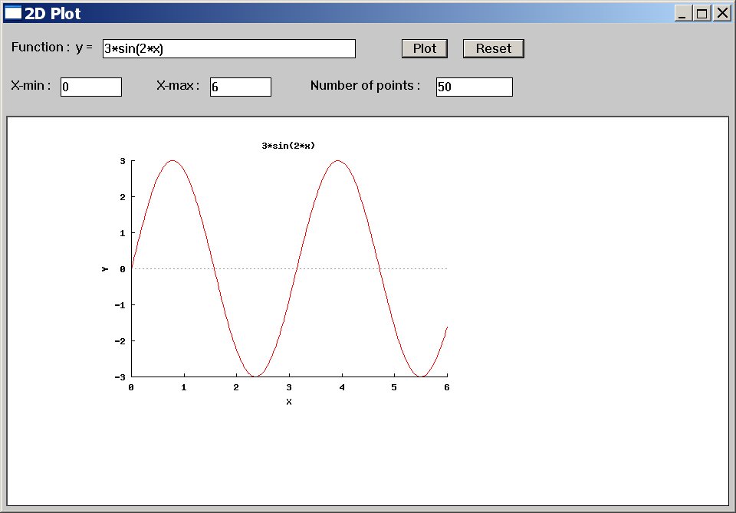The height and width of the screenshot is (513, 736).
Task: Select the X-min value field
Action: coord(91,87)
